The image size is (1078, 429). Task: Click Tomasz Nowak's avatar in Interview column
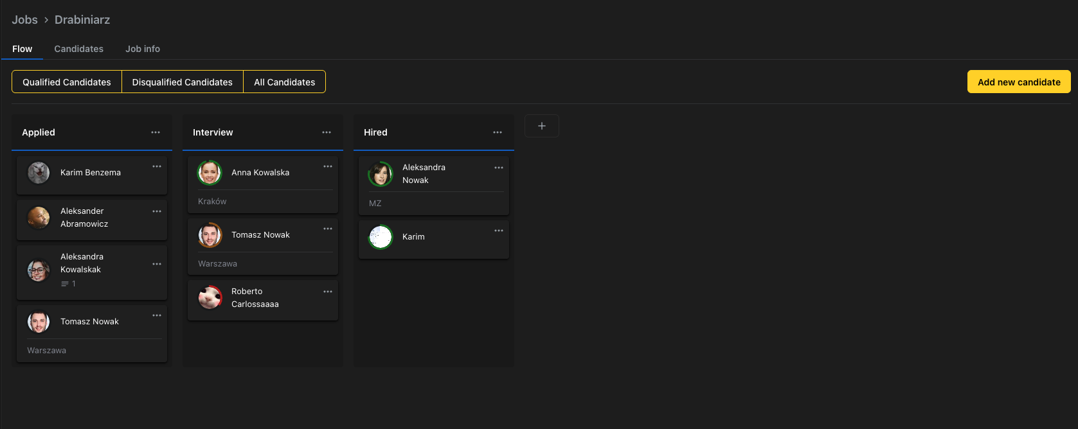coord(210,236)
